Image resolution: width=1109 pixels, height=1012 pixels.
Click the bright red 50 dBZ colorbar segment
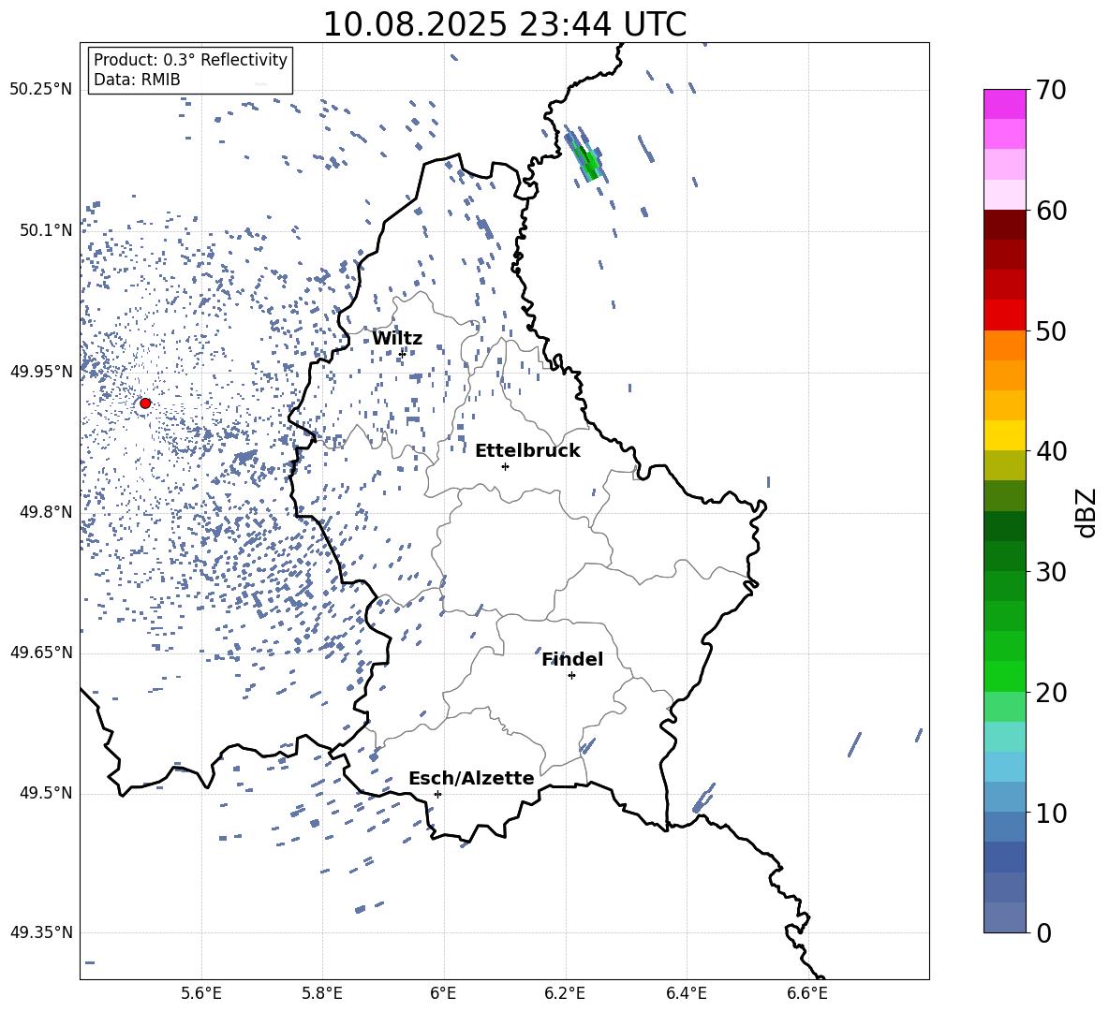(1005, 315)
